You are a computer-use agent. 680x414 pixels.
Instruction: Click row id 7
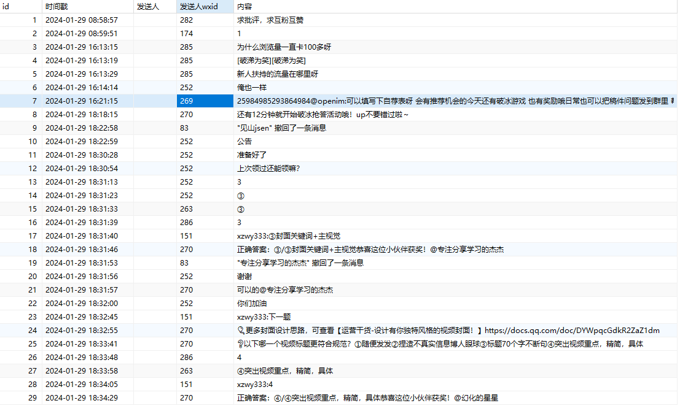point(21,101)
